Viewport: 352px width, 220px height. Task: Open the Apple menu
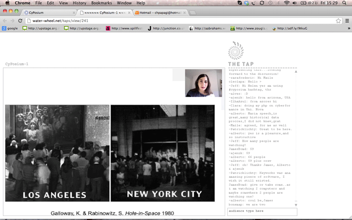point(8,3)
